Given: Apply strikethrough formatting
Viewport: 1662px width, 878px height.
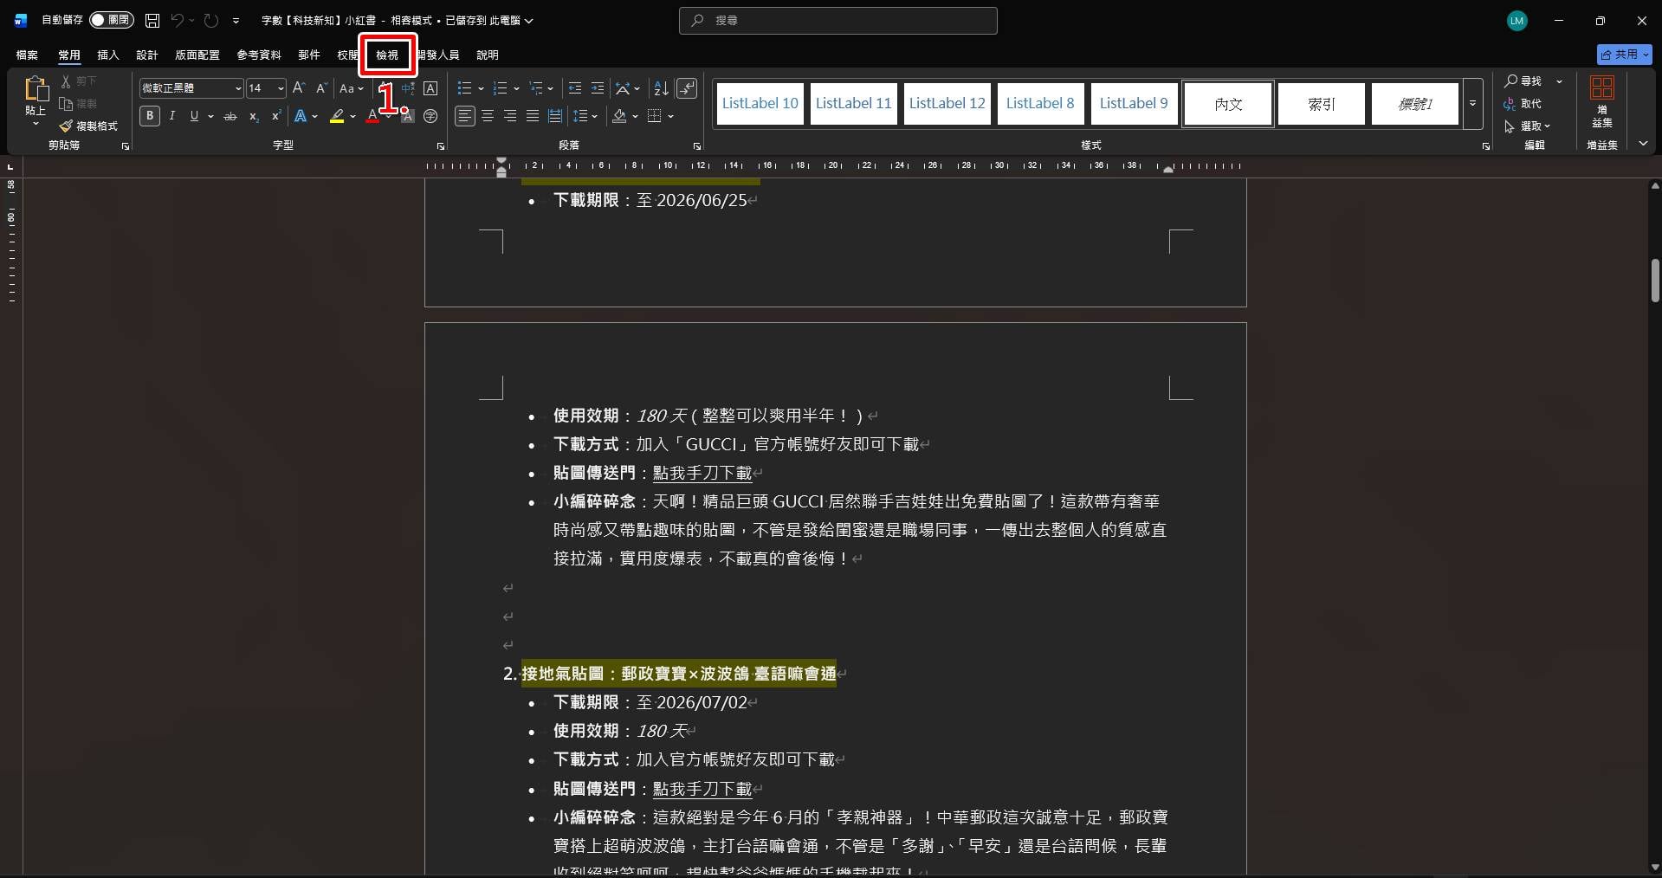Looking at the screenshot, I should pyautogui.click(x=230, y=116).
